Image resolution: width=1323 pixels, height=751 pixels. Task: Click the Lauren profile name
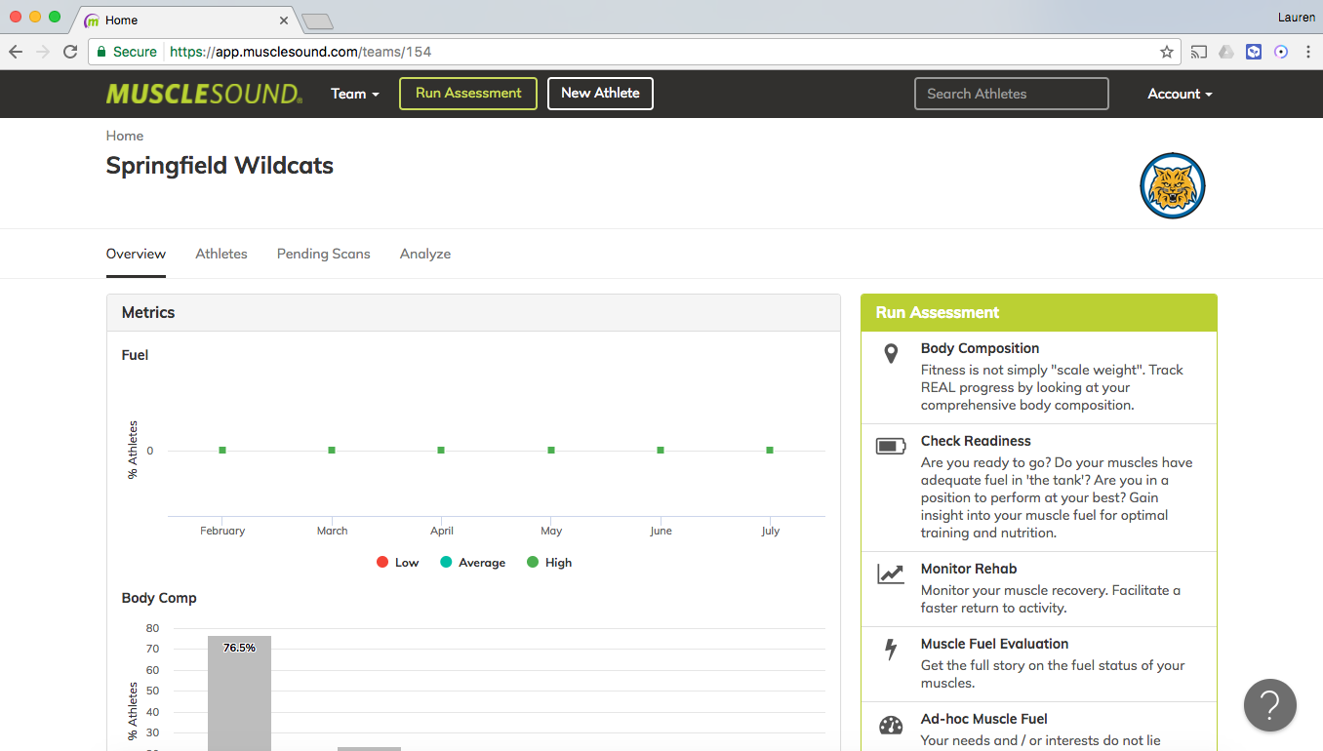tap(1296, 18)
